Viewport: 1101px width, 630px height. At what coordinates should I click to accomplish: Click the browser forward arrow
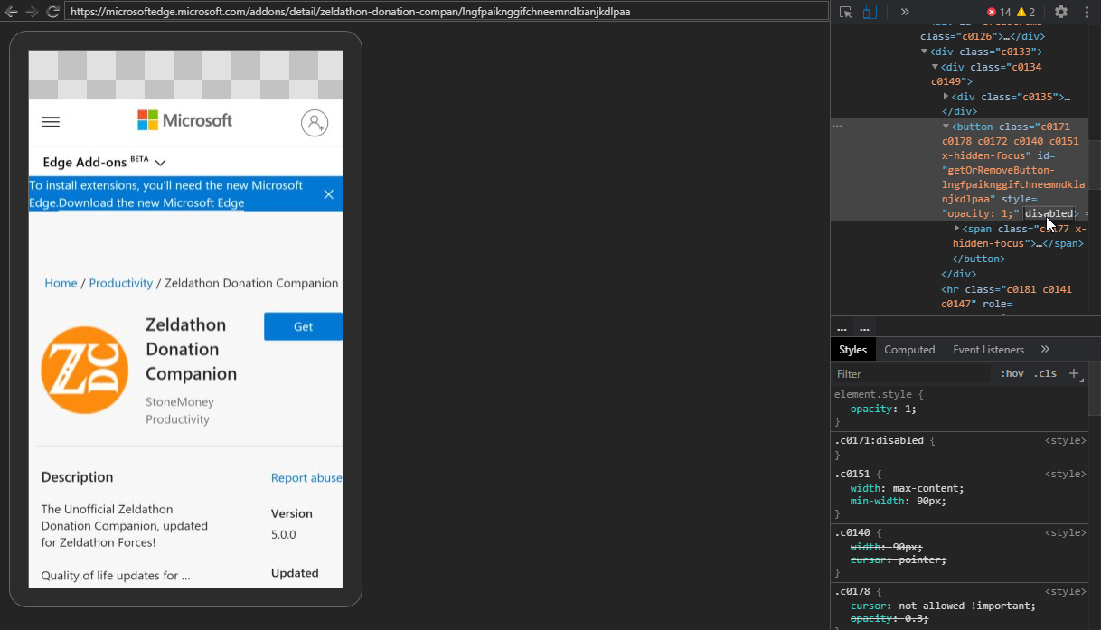[x=33, y=12]
